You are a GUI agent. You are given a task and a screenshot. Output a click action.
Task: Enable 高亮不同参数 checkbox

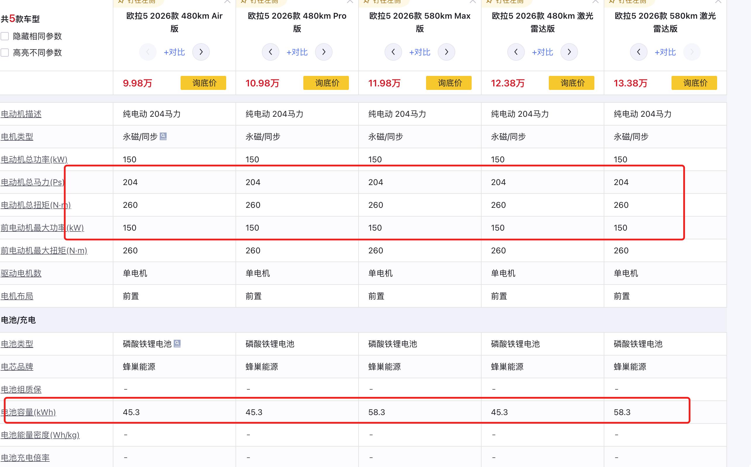coord(5,53)
